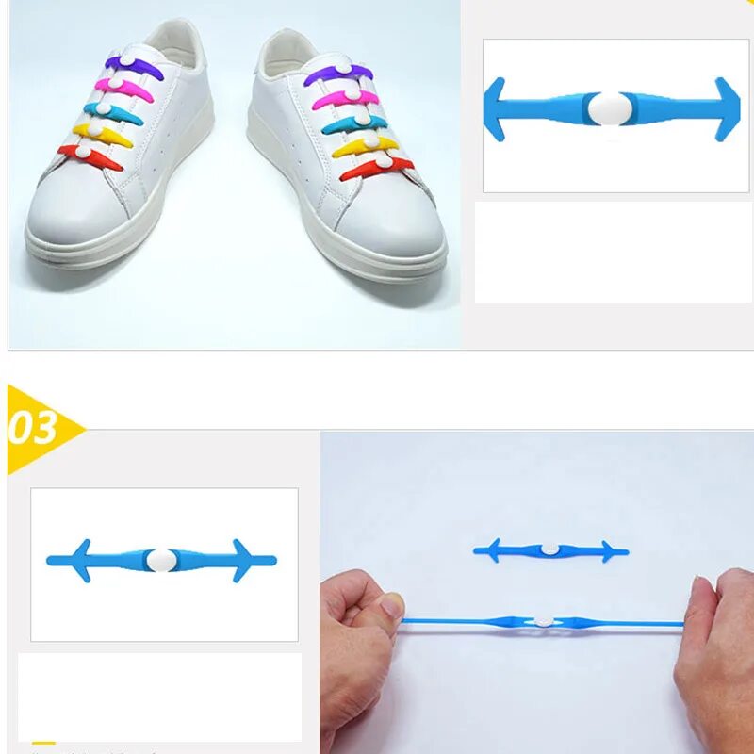Pick the red lace on left shoe
The height and width of the screenshot is (754, 754).
point(90,157)
